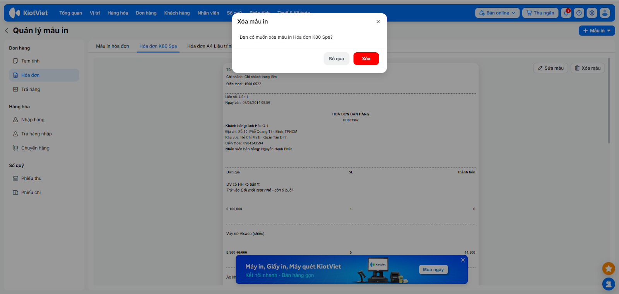Switch to the Mẫu in hóa đơn tab

coord(113,46)
